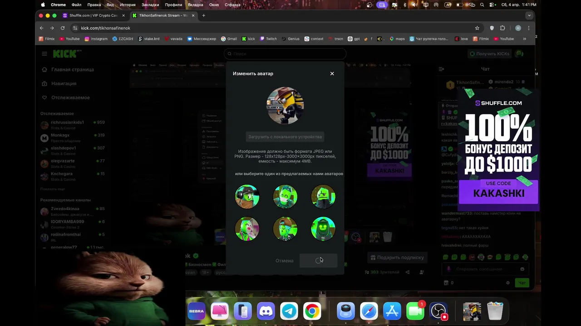
Task: Open Вкладка menu in menu bar
Action: 195,5
